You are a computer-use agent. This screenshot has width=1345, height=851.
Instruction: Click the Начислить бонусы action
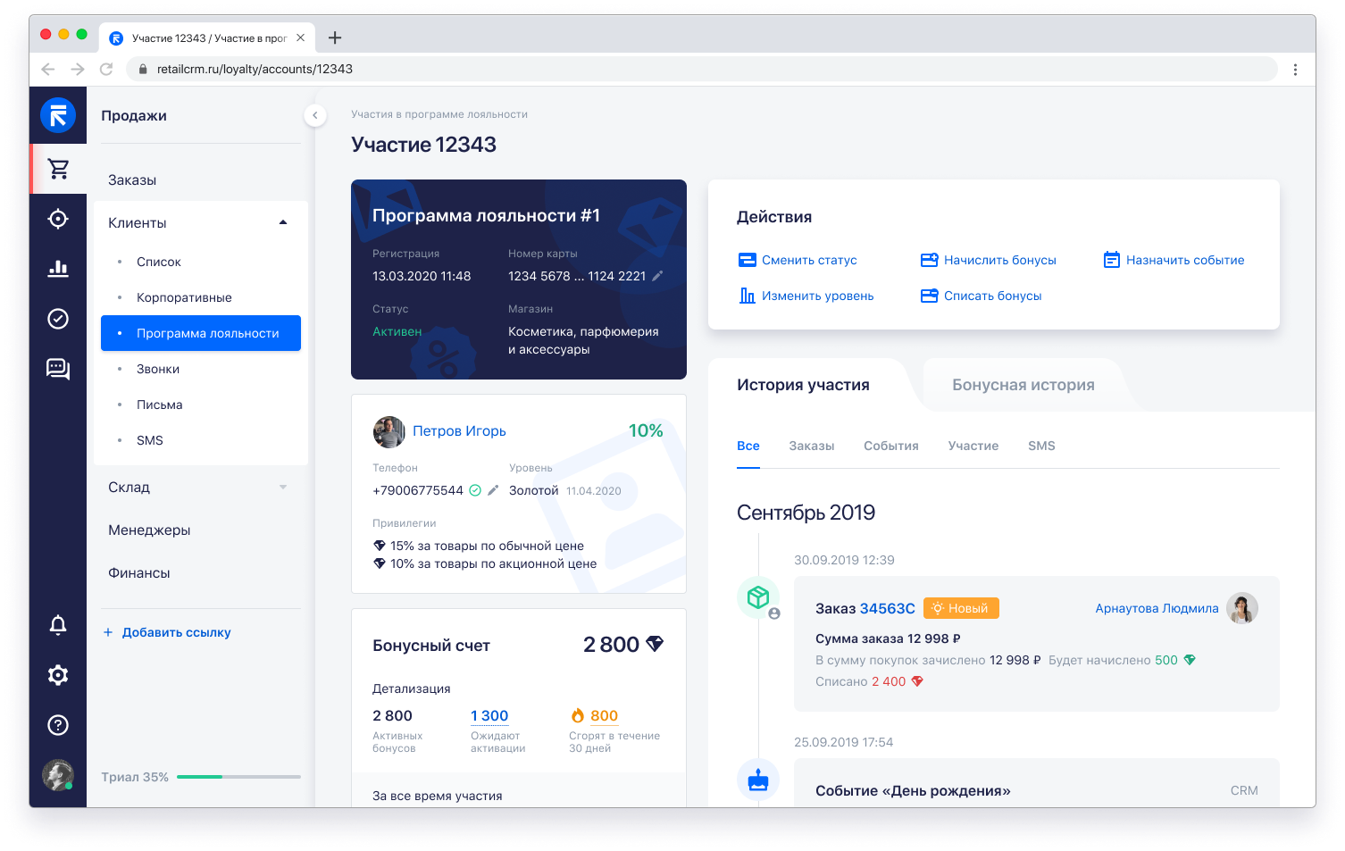(999, 260)
